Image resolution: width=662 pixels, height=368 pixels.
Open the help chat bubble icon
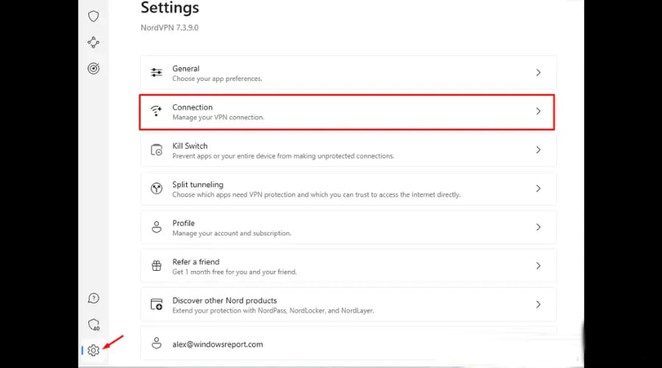93,298
